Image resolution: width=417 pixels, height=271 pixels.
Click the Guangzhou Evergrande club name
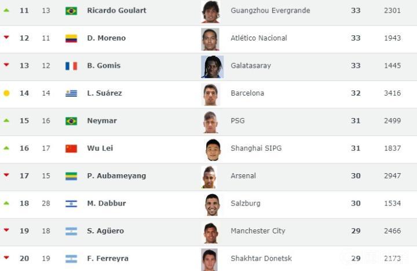tap(270, 11)
